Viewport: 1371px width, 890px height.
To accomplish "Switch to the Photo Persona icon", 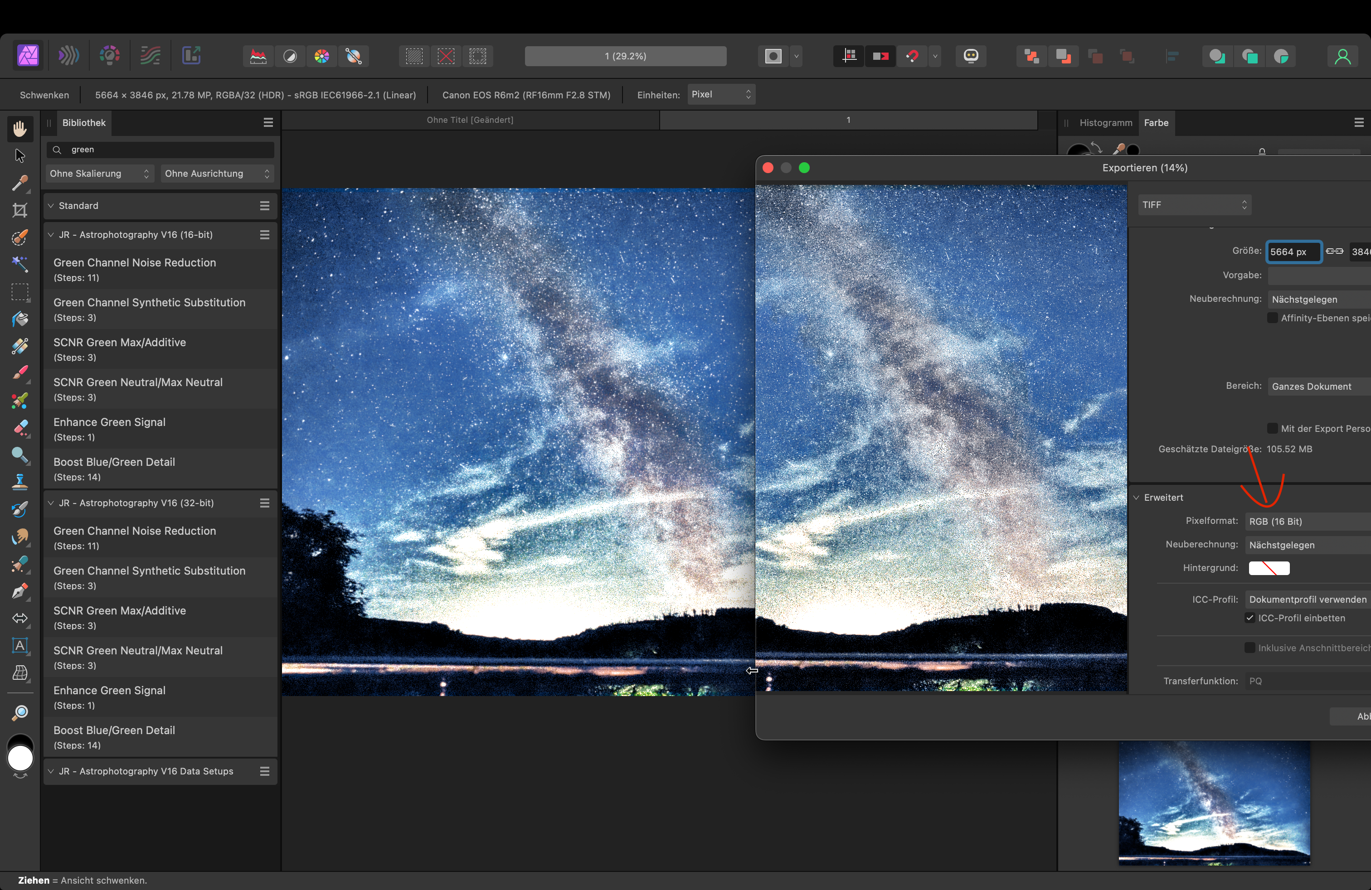I will (x=28, y=56).
